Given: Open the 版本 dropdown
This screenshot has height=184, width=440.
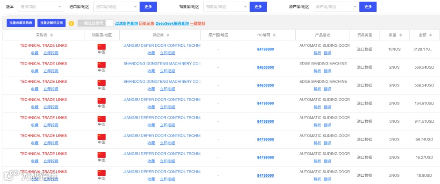Looking at the screenshot, I should pos(41,7).
